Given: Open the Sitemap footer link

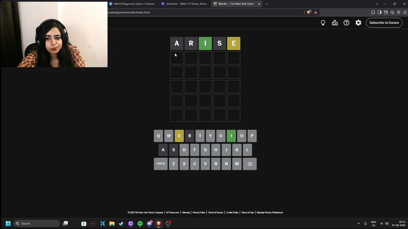Looking at the screenshot, I should (x=186, y=212).
